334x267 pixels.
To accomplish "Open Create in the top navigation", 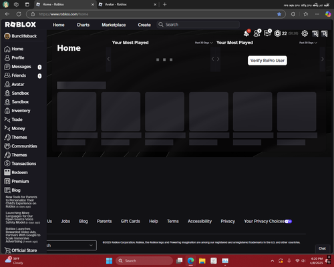I will pos(144,25).
